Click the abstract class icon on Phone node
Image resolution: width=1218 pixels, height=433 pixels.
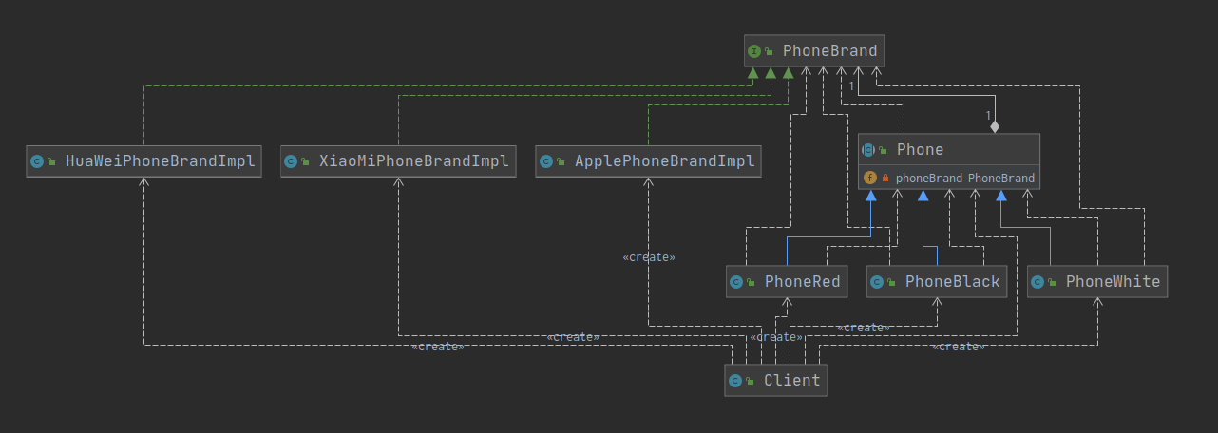868,150
